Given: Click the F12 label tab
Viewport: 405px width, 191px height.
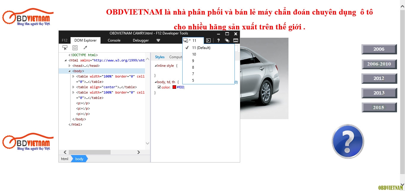Looking at the screenshot, I should click(x=65, y=40).
